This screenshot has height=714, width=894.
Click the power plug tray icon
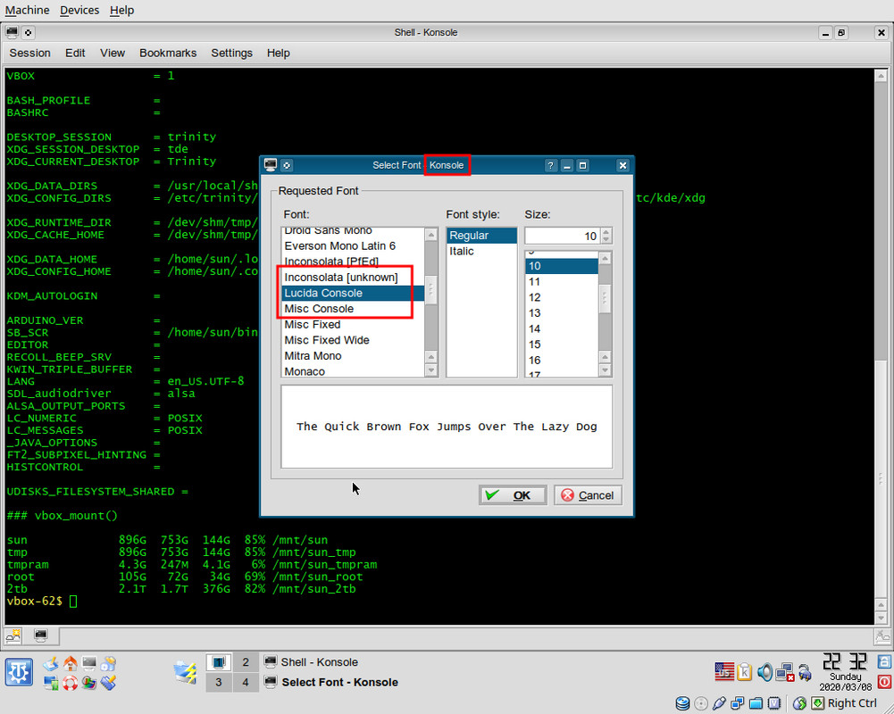(805, 673)
